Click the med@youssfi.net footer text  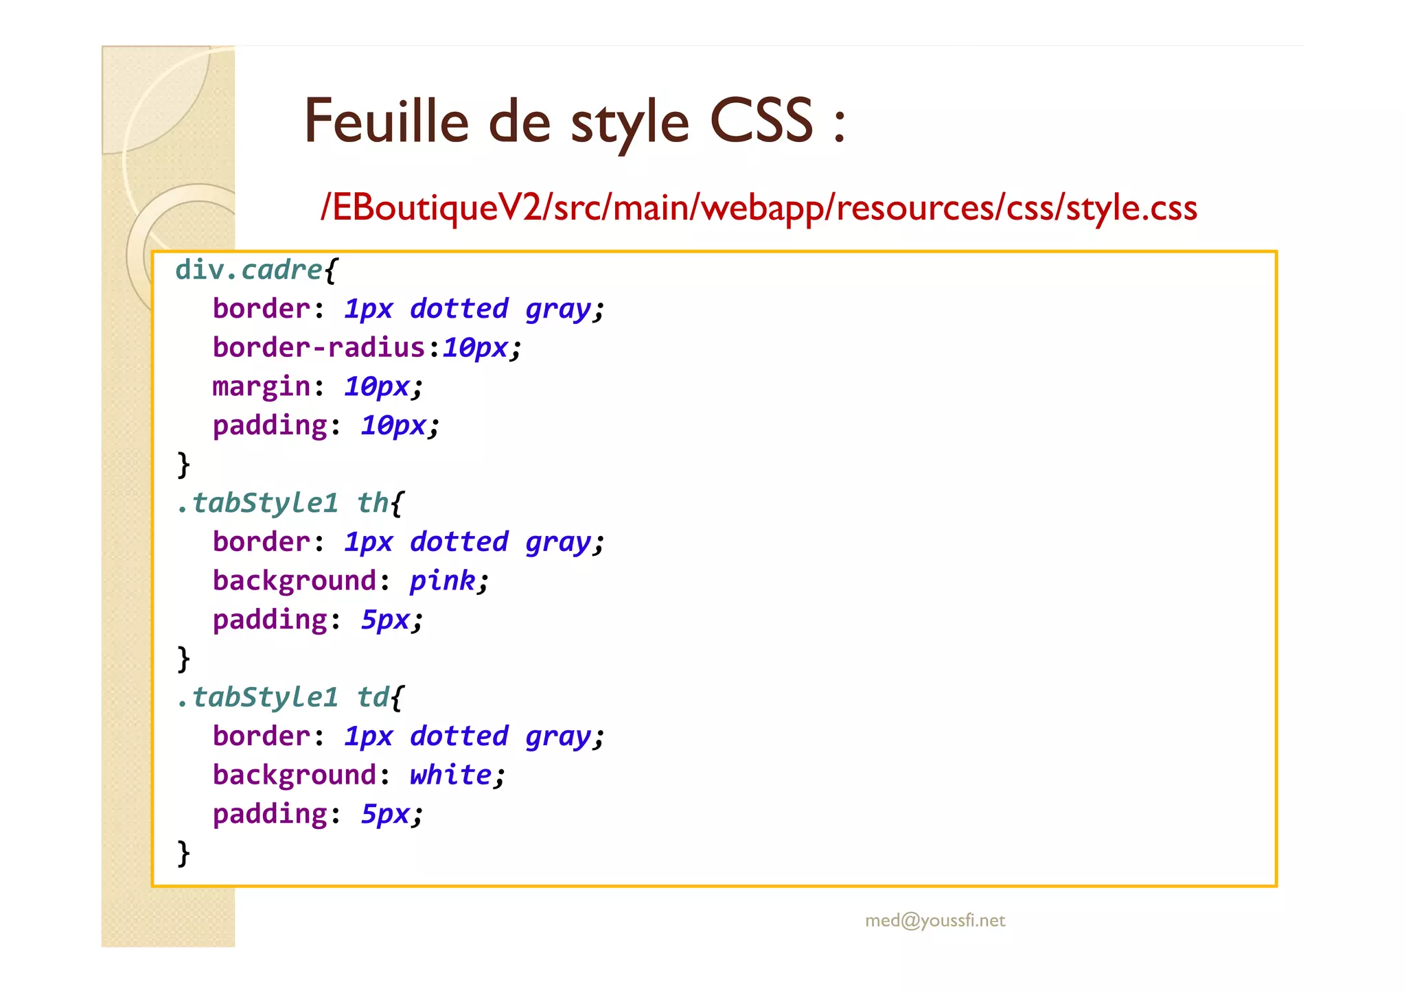coord(935,920)
